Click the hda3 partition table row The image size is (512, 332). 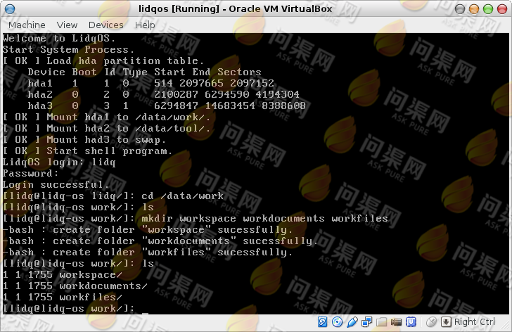pos(167,106)
